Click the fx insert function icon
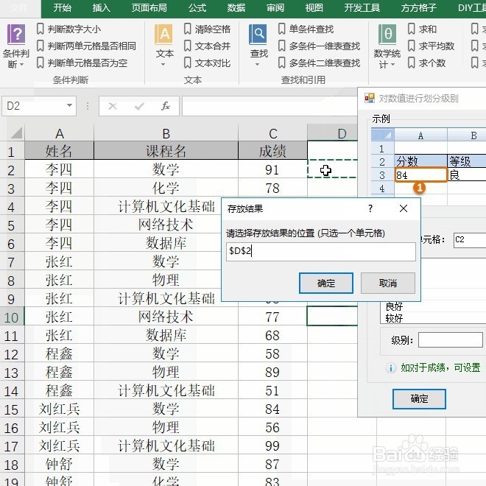The image size is (486, 486). coord(166,106)
